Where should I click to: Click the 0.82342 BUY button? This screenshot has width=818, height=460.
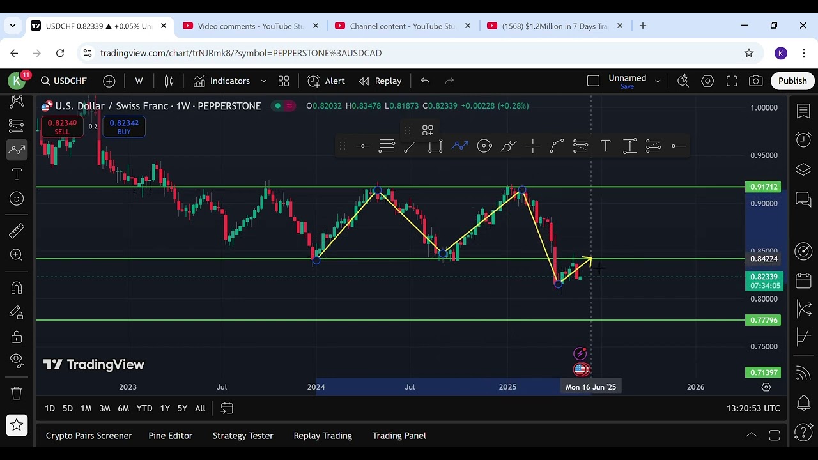click(124, 127)
